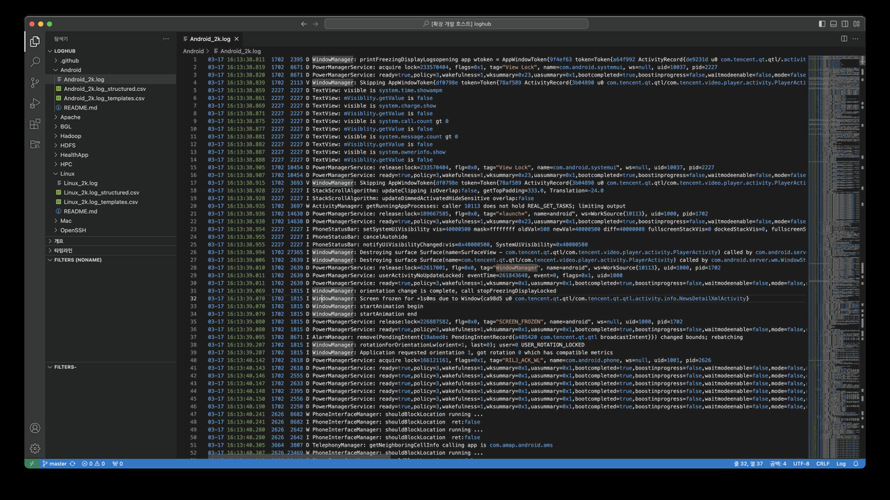Open Android_2k.log_structured.csv in the explorer
Image resolution: width=890 pixels, height=500 pixels.
tap(111, 89)
